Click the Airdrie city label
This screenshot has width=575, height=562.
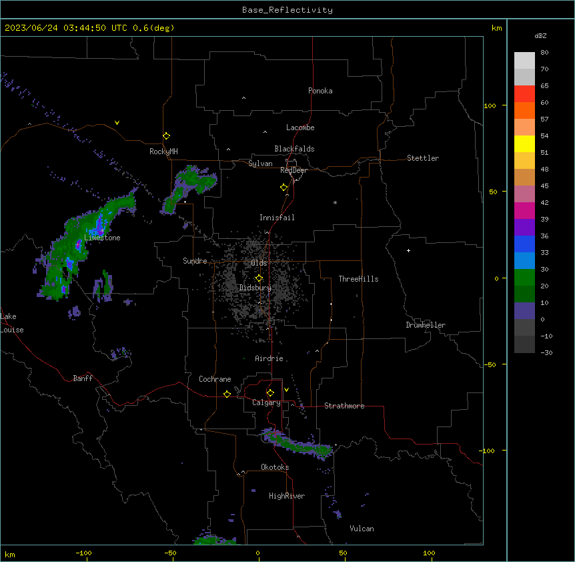(269, 358)
